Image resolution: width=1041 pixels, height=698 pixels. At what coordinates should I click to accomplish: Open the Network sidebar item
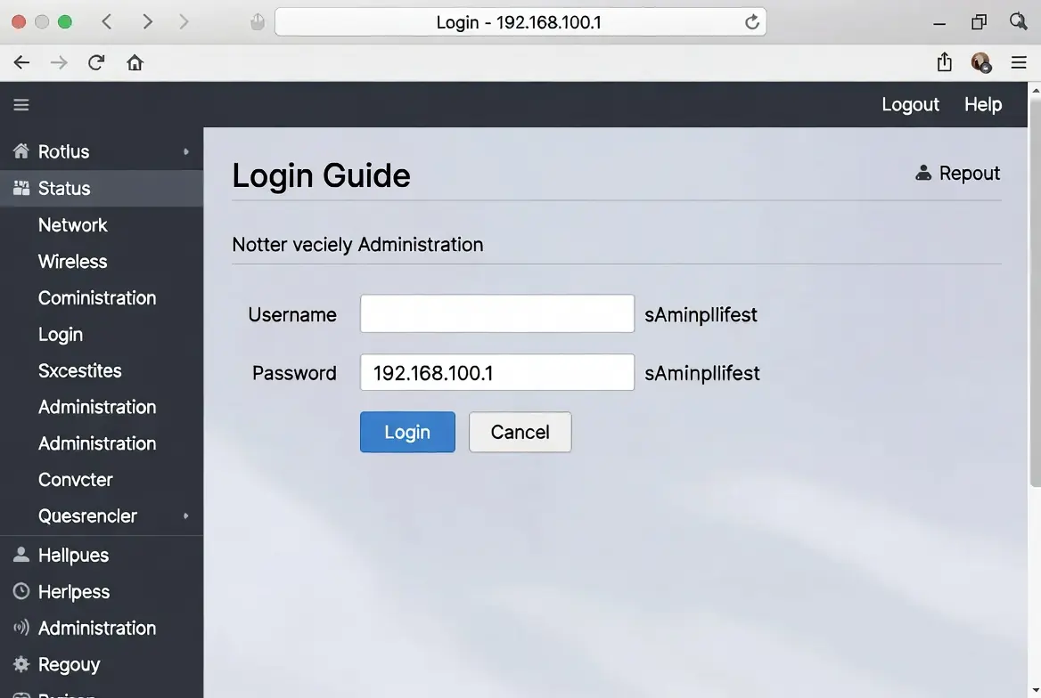72,225
